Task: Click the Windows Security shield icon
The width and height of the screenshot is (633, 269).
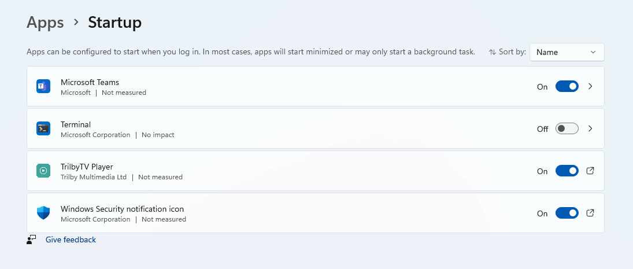Action: pos(43,213)
